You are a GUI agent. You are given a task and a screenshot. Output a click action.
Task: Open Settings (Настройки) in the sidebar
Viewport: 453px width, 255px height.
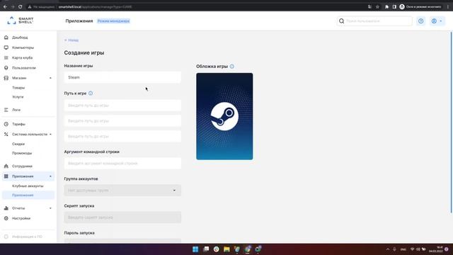click(21, 218)
